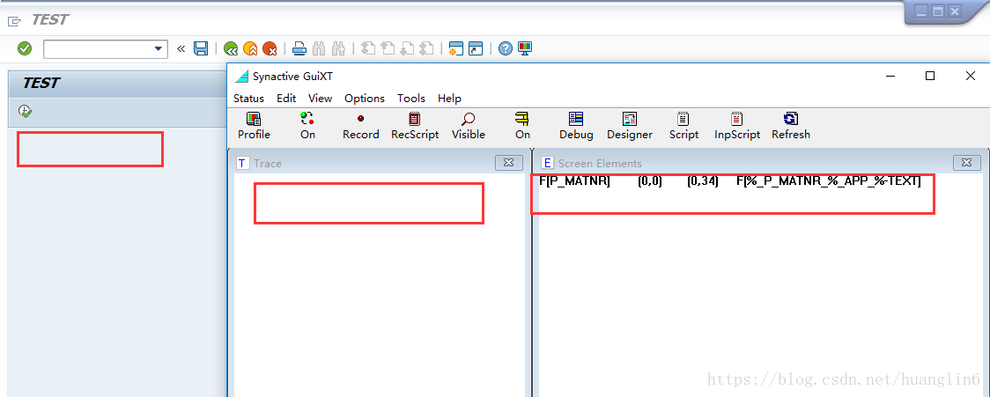The height and width of the screenshot is (397, 990).
Task: Open the Edit menu in GuiXT
Action: pyautogui.click(x=286, y=99)
